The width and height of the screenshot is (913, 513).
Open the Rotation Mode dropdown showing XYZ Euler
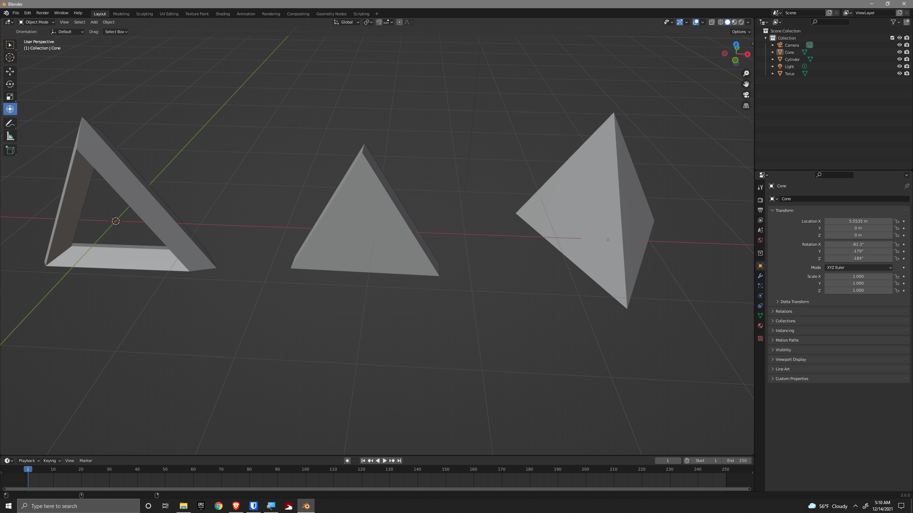click(858, 267)
